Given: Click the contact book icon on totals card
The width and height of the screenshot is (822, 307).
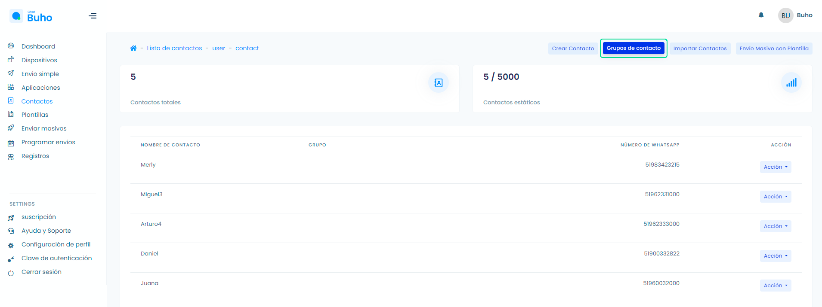Looking at the screenshot, I should click(438, 83).
